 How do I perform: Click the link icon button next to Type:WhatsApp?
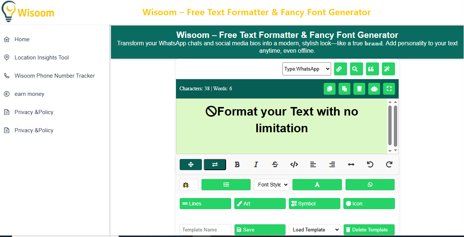click(340, 69)
